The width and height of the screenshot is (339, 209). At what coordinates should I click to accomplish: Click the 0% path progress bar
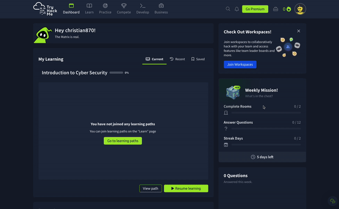click(116, 73)
